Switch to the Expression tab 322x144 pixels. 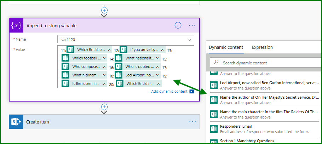point(262,47)
